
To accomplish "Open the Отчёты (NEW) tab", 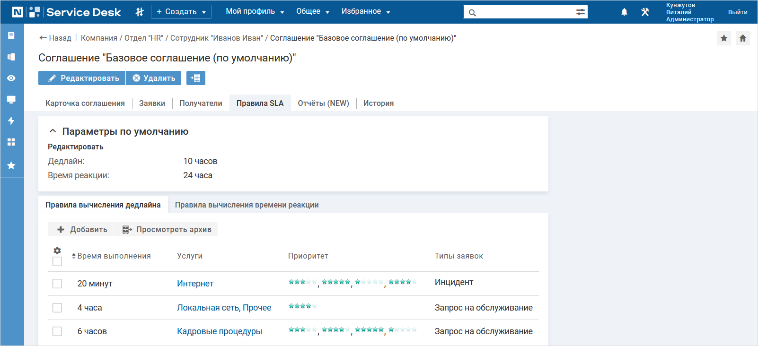I will [x=324, y=103].
